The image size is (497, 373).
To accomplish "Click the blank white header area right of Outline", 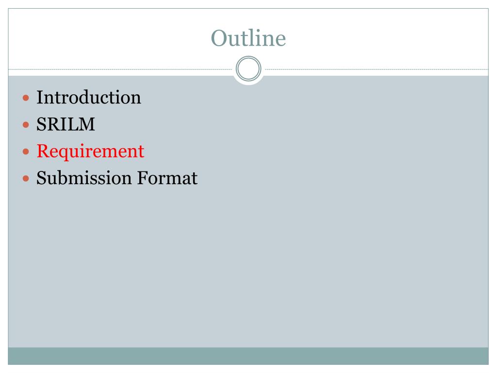I will (x=387, y=38).
